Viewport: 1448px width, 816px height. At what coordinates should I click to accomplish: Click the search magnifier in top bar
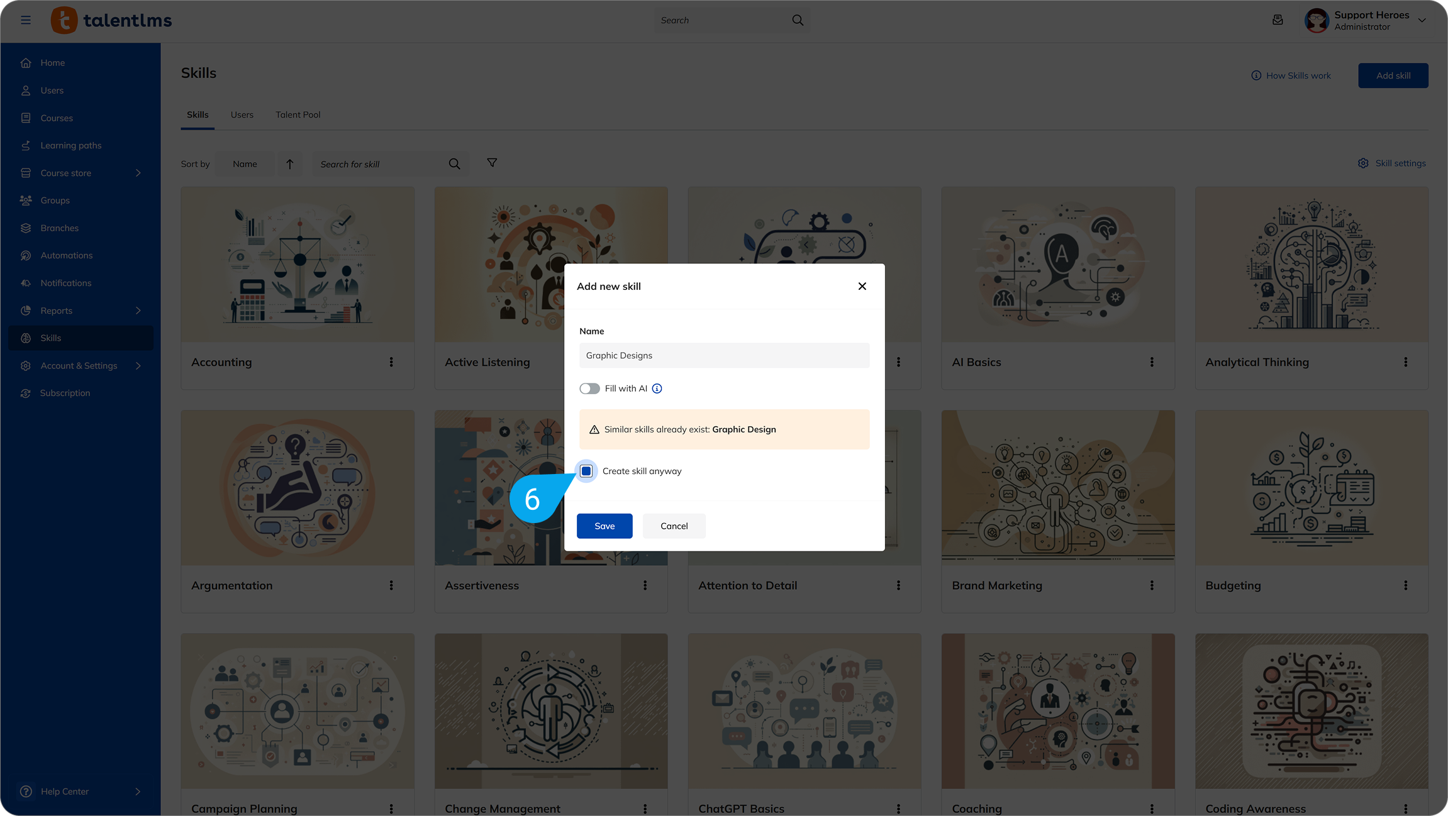798,20
